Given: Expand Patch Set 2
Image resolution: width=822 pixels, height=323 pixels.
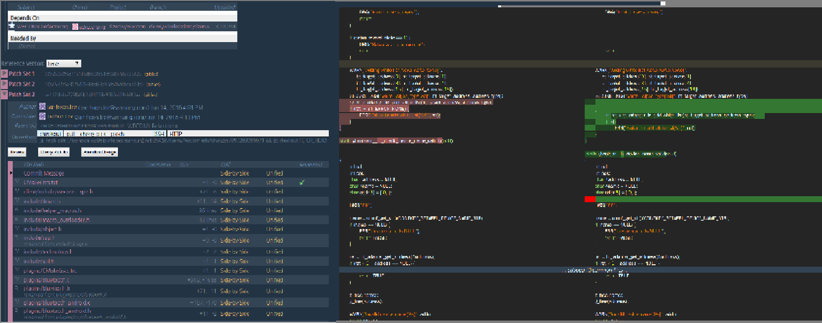Looking at the screenshot, I should click(4, 84).
